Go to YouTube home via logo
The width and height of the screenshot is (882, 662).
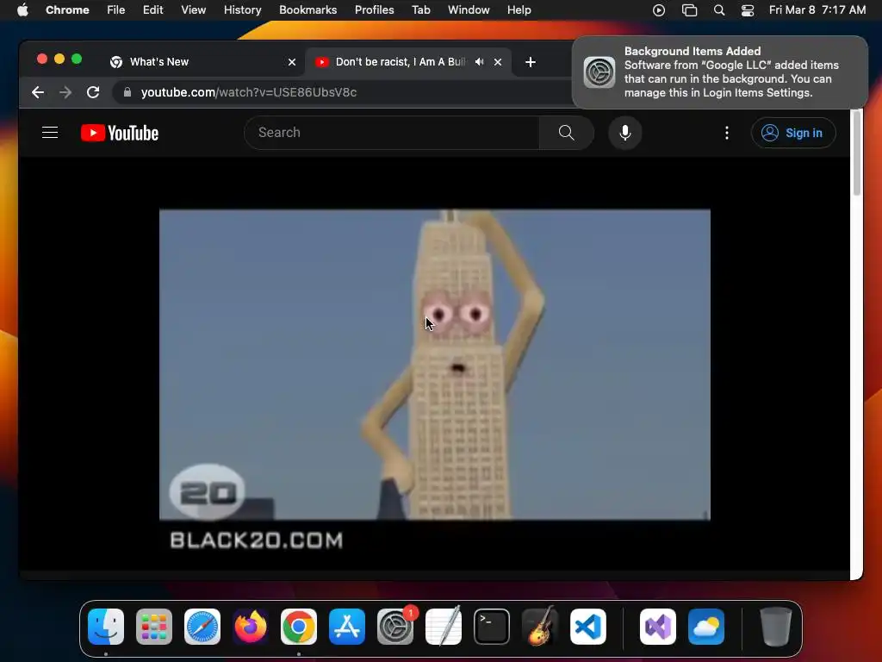120,133
